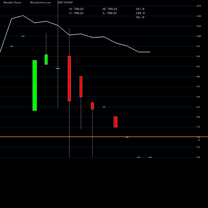Click the green dash marker at 1000
The height and width of the screenshot is (208, 208).
[x=23, y=36]
